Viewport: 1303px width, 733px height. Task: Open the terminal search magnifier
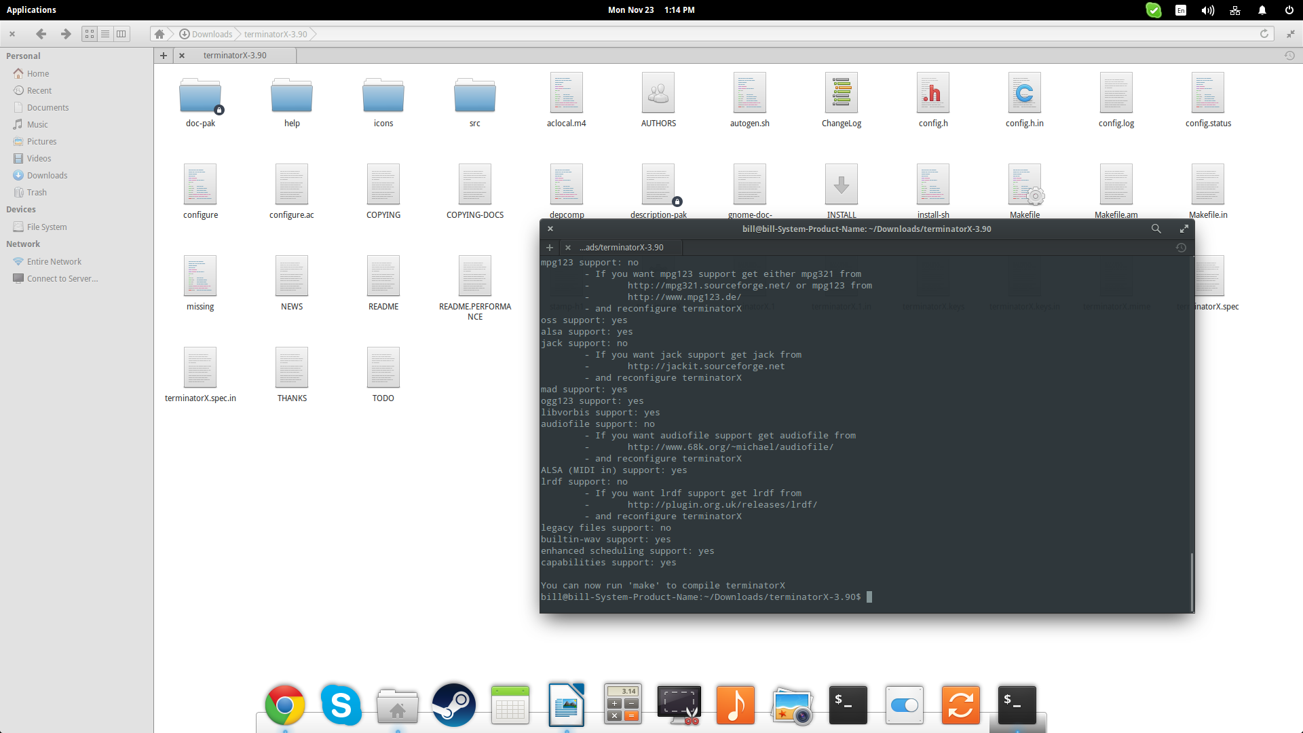click(1156, 229)
